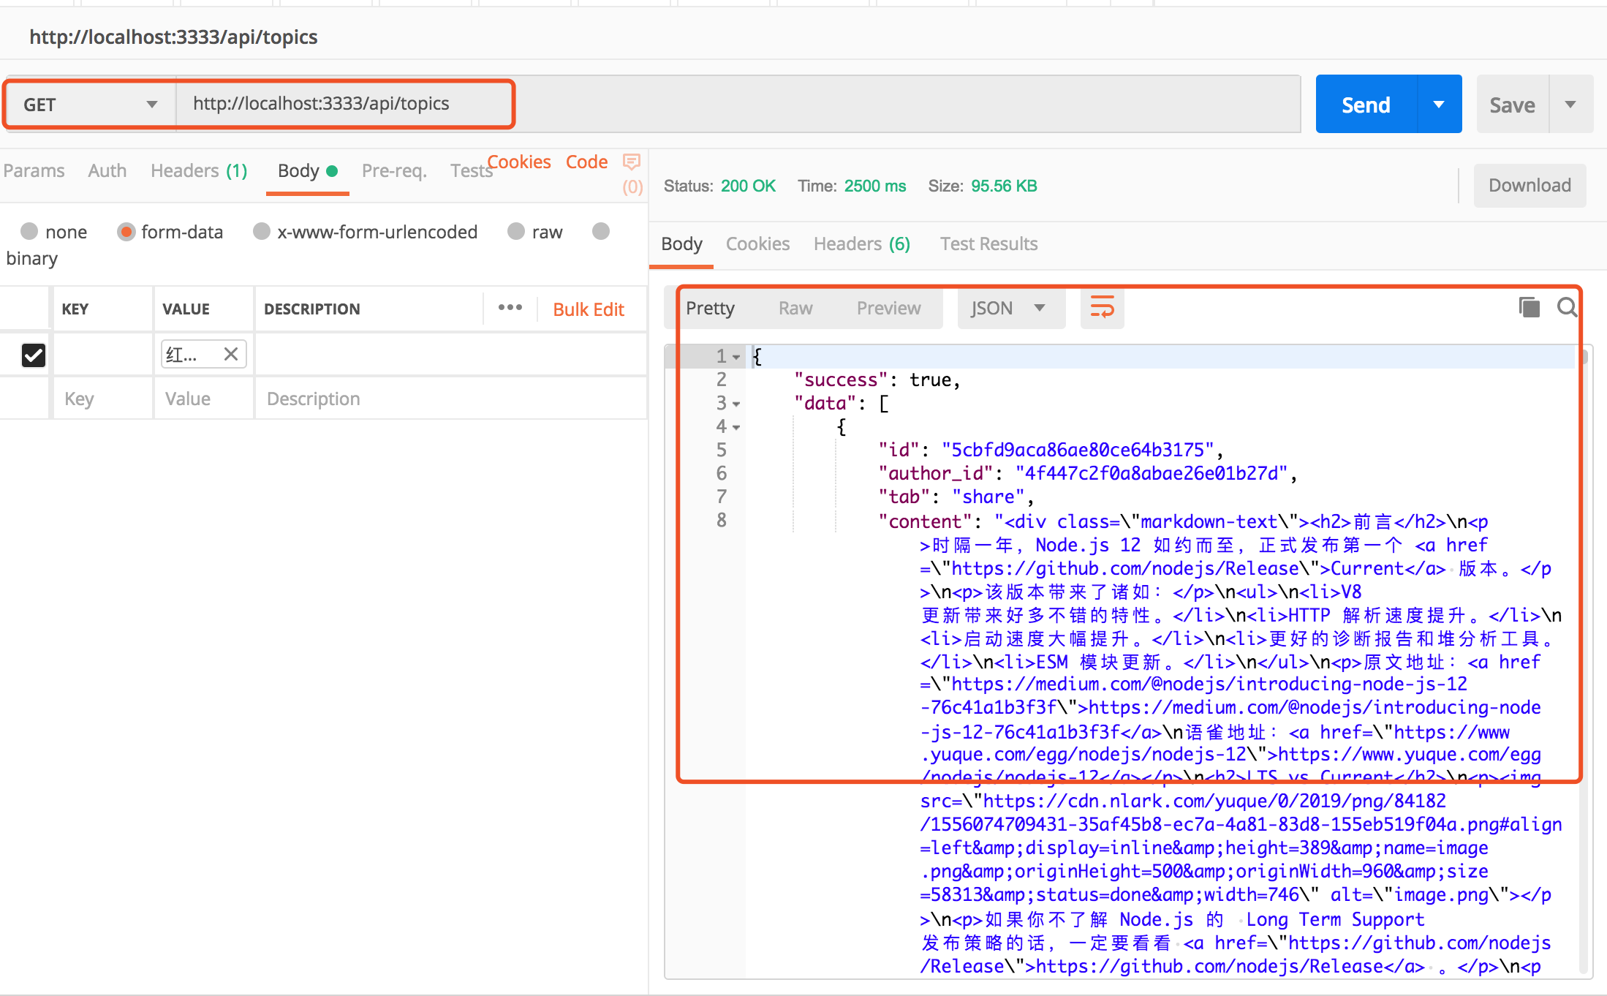Viewport: 1607px width, 996px height.
Task: Select the x-www-form-urlencoded radio option
Action: [x=262, y=232]
